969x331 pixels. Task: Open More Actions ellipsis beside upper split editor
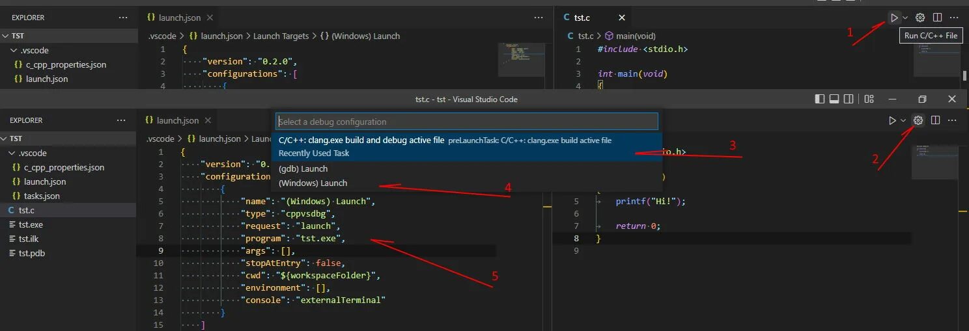click(x=954, y=18)
